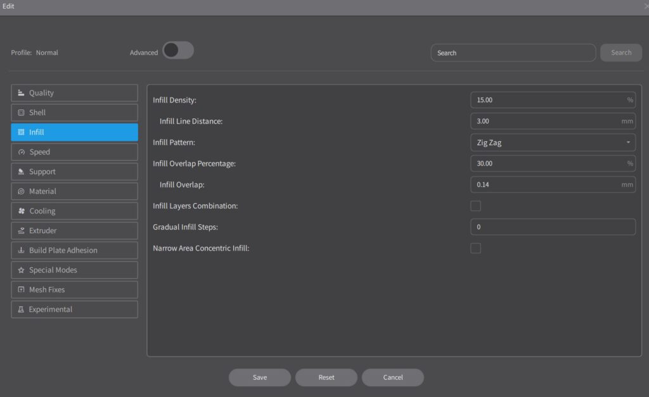Click the Shell category icon

pos(21,113)
